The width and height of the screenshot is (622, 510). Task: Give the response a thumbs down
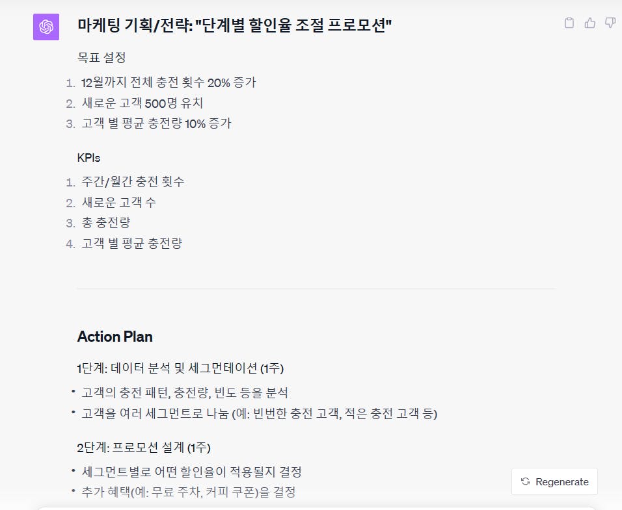pyautogui.click(x=610, y=23)
